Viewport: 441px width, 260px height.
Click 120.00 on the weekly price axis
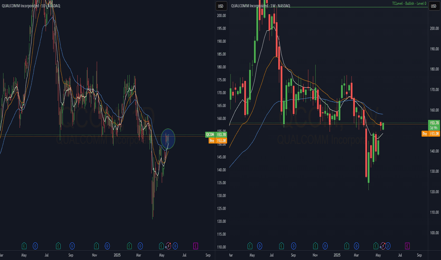pyautogui.click(x=434, y=192)
